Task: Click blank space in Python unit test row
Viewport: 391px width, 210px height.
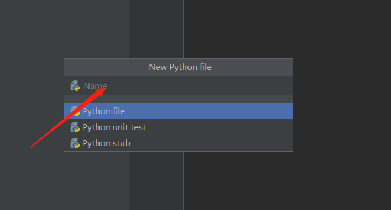Action: point(219,127)
